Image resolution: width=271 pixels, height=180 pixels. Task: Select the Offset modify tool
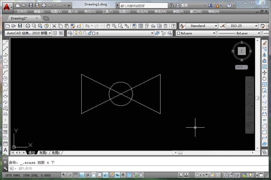(x=264, y=61)
